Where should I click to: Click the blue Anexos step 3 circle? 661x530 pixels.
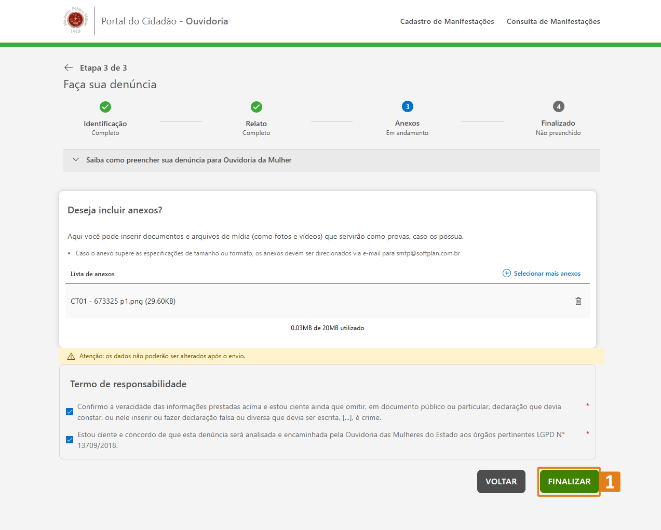click(x=408, y=106)
